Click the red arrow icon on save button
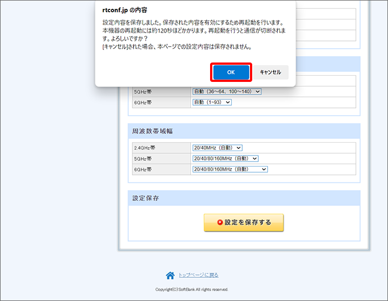388x301 pixels. pyautogui.click(x=220, y=222)
